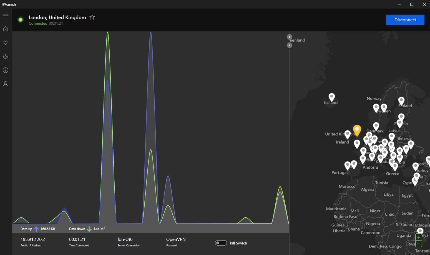Click the OpenVPN protocol label
Screen dimensions: 430x255
(x=176, y=239)
